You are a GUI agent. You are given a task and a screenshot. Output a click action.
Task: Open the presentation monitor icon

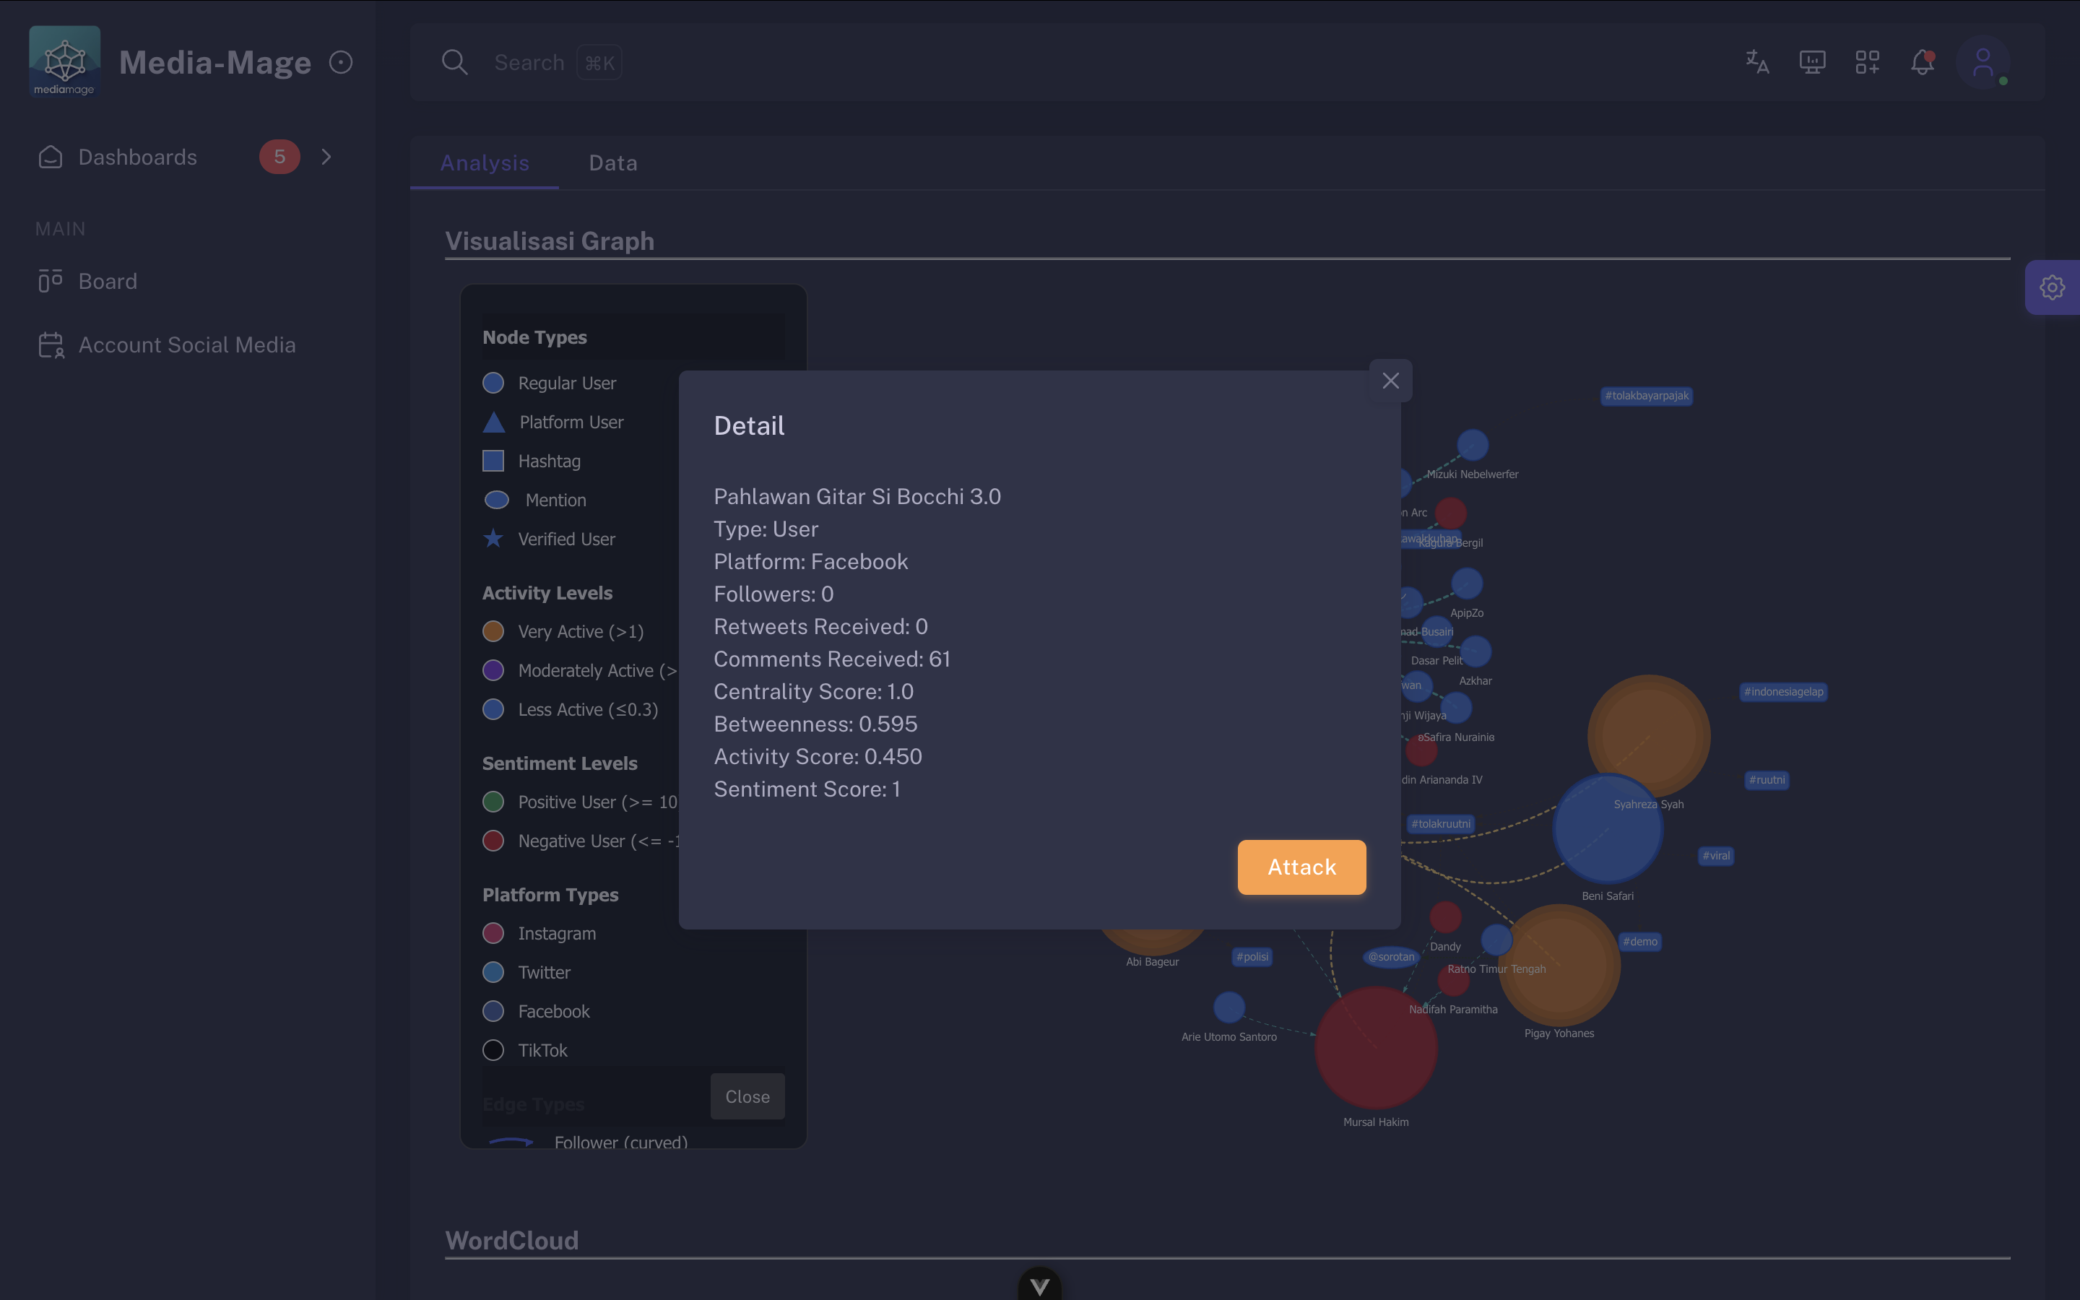click(1812, 62)
